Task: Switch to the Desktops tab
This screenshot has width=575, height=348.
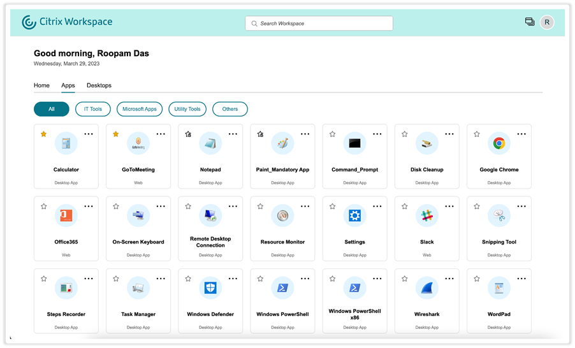Action: coord(99,85)
